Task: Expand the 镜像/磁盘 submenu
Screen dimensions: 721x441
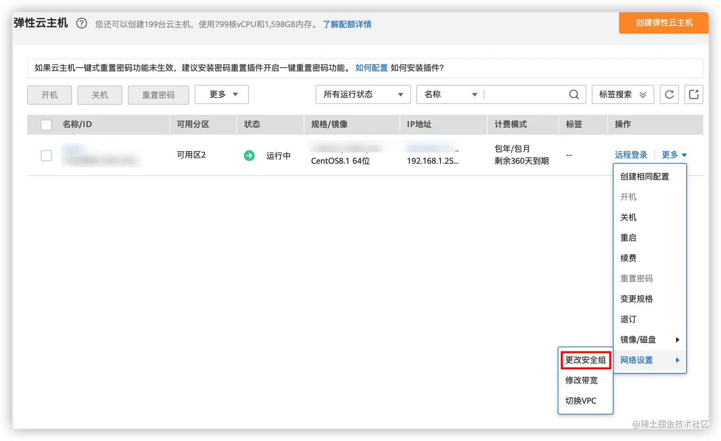Action: point(649,340)
